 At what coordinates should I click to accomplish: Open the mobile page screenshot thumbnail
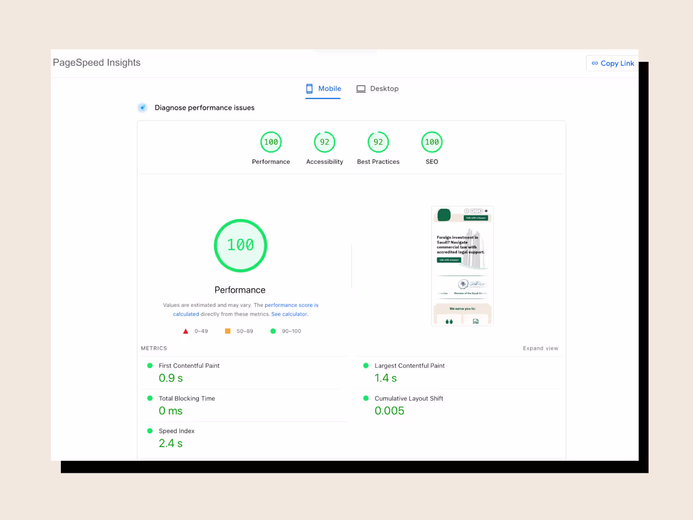tap(462, 266)
